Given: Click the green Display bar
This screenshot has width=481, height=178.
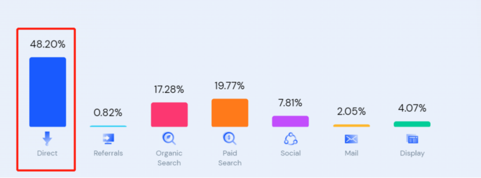Looking at the screenshot, I should tap(412, 124).
